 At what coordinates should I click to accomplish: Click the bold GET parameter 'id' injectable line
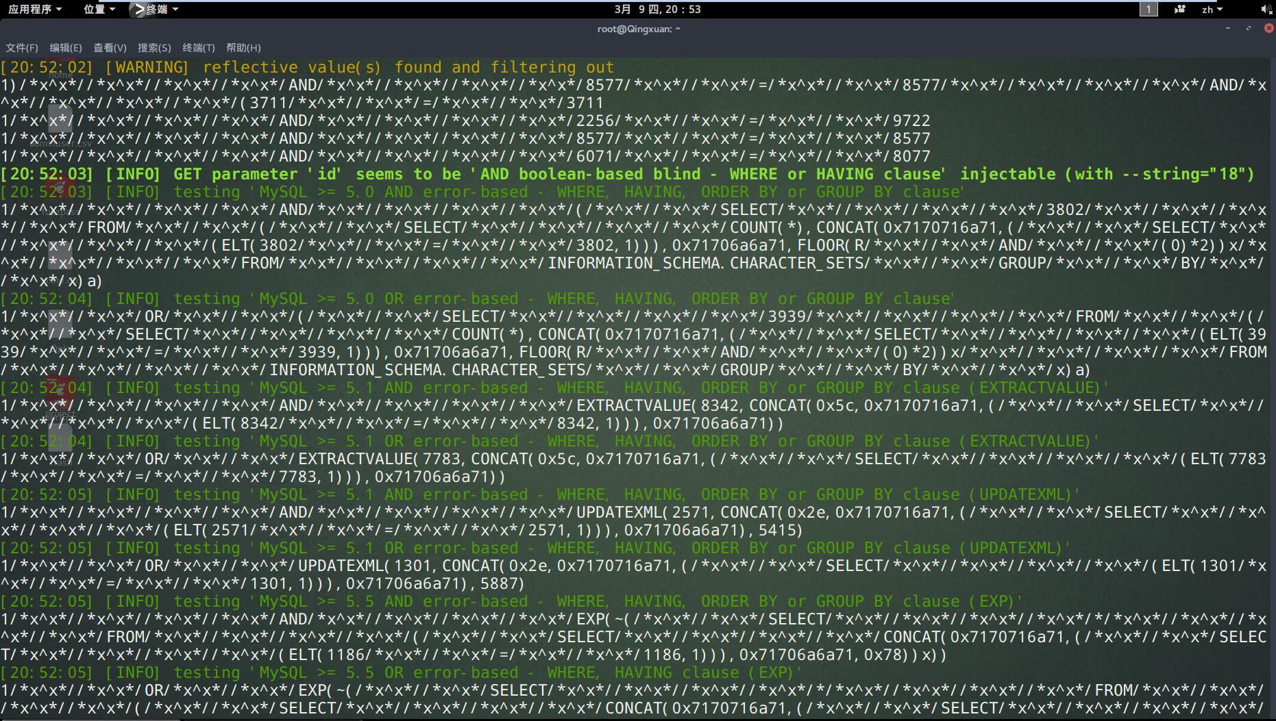pyautogui.click(x=627, y=174)
